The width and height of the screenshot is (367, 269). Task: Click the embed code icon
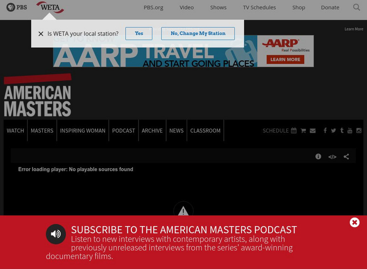click(x=332, y=156)
